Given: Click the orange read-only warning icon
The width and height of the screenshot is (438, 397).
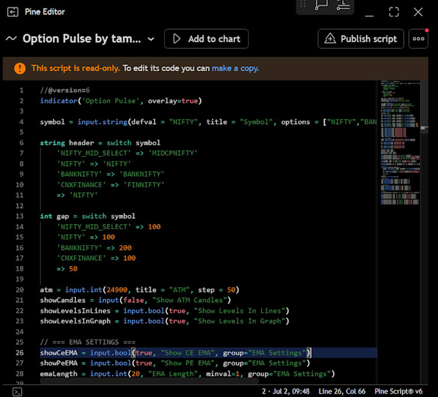Looking at the screenshot, I should tap(20, 68).
